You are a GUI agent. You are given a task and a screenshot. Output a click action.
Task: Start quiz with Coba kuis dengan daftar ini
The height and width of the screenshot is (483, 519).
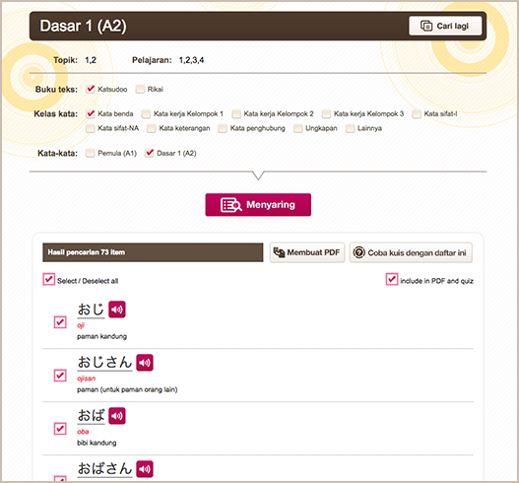tap(411, 252)
